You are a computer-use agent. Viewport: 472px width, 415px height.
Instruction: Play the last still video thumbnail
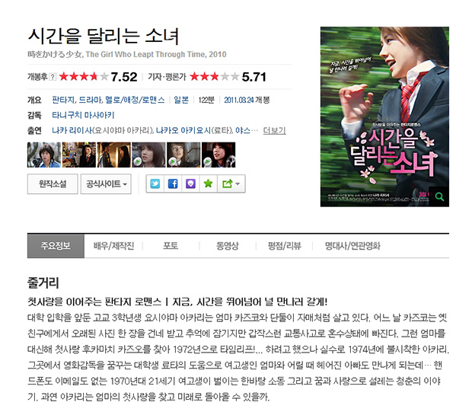coord(218,155)
